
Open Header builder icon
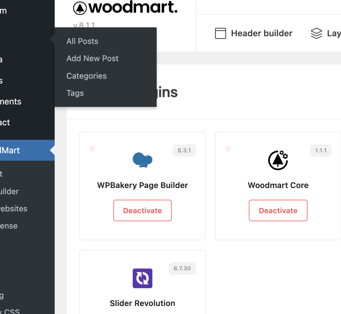tap(220, 33)
